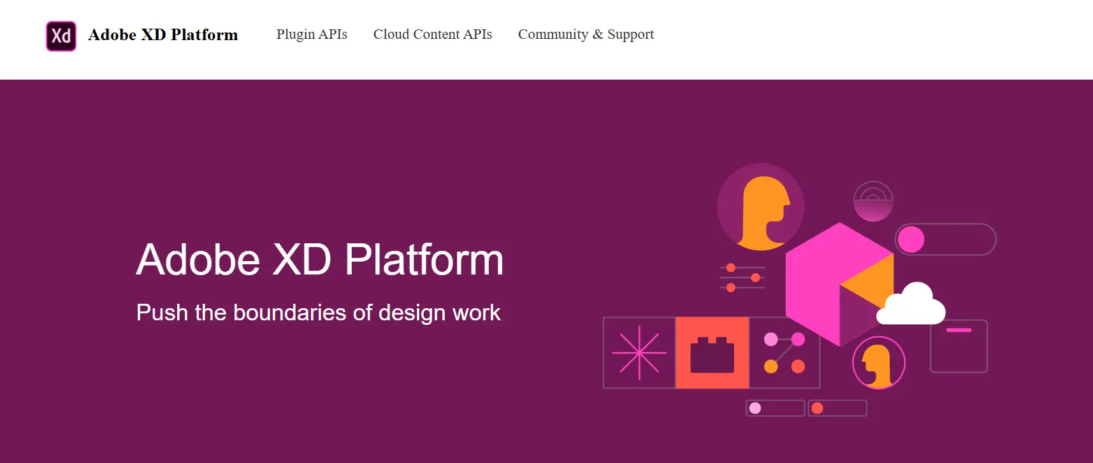Click the tagline Push the boundaries text
Viewport: 1093px width, 463px height.
tap(318, 313)
